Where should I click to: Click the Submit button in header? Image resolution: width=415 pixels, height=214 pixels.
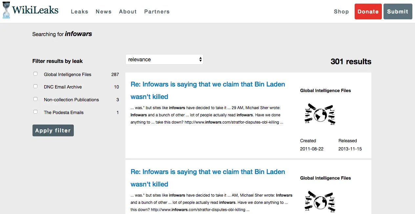coord(398,11)
